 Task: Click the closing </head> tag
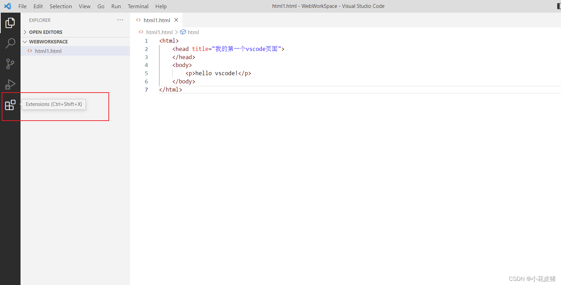coord(184,57)
